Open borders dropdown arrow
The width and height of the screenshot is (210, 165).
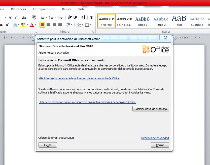pyautogui.click(x=91, y=25)
